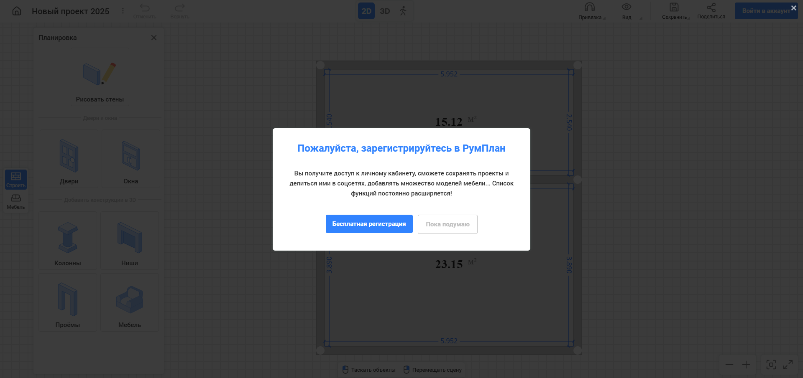Viewport: 803px width, 378px height.
Task: Click the Войти в аккаунт button
Action: click(x=766, y=11)
